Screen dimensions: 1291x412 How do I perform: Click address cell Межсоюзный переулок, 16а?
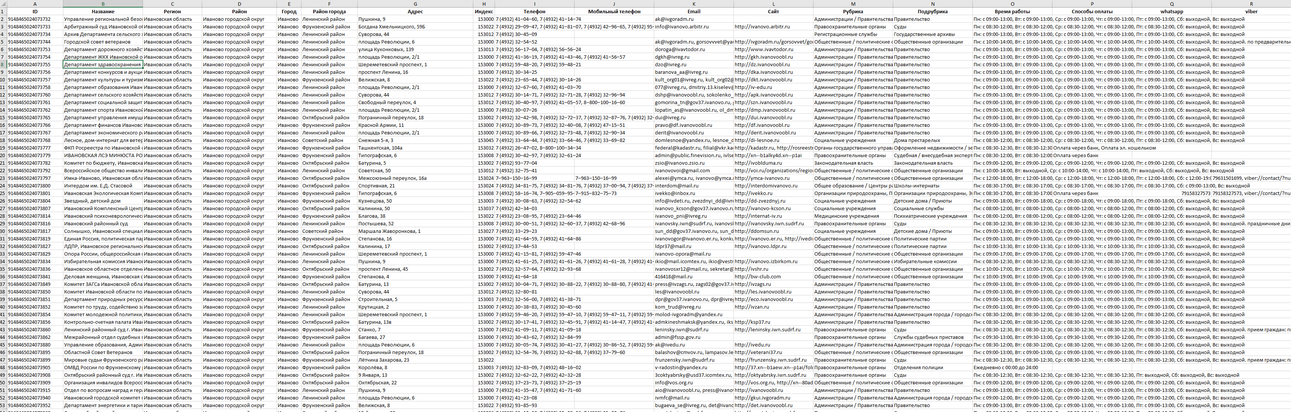click(415, 178)
